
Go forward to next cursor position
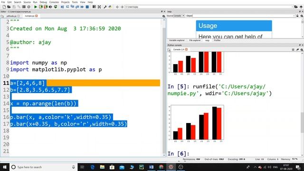pyautogui.click(x=122, y=7)
